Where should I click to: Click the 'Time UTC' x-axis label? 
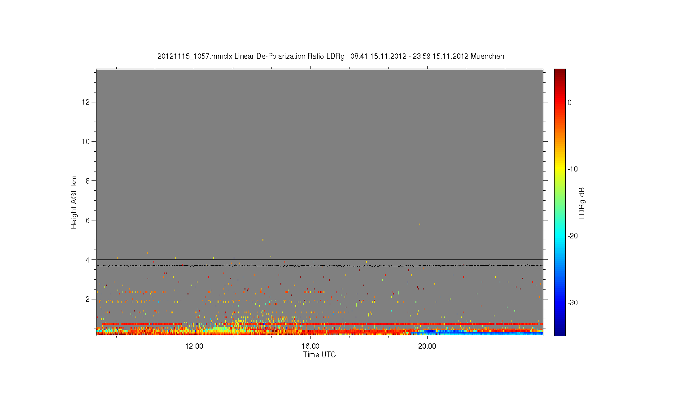pyautogui.click(x=319, y=355)
